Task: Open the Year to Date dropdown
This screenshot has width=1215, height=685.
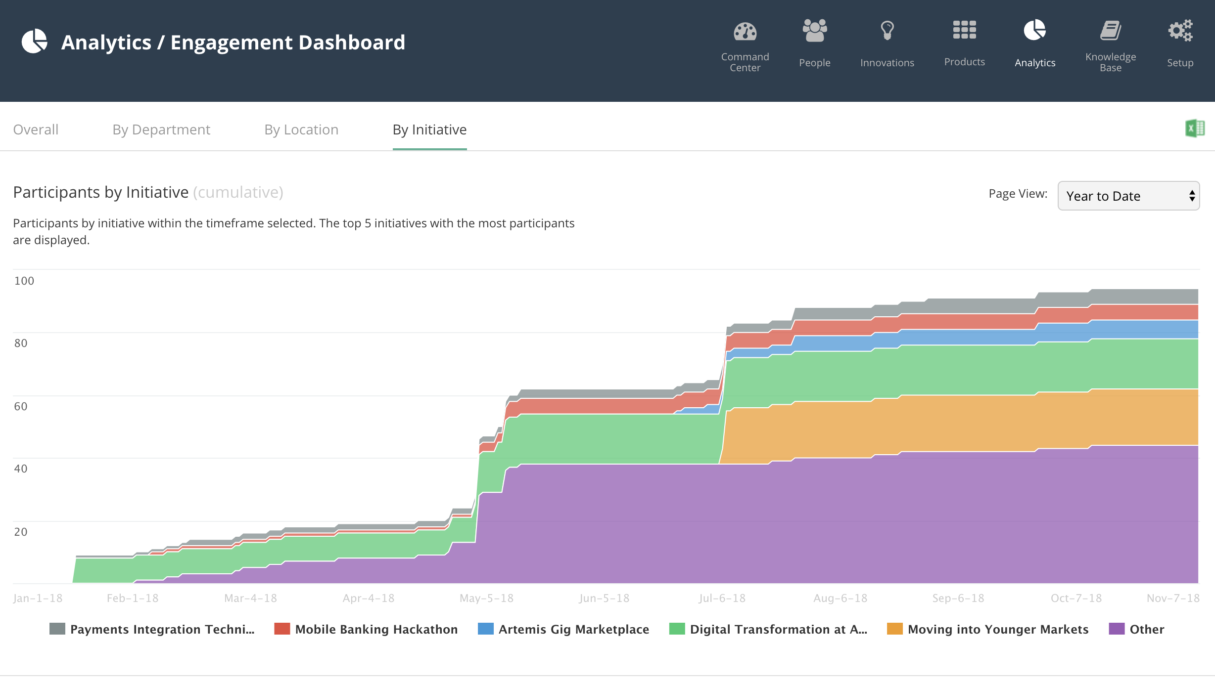Action: tap(1128, 196)
